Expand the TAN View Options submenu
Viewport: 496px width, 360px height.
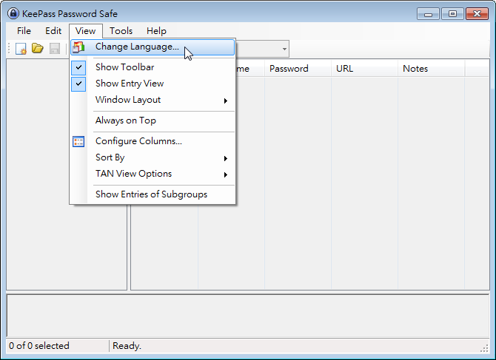(x=153, y=174)
